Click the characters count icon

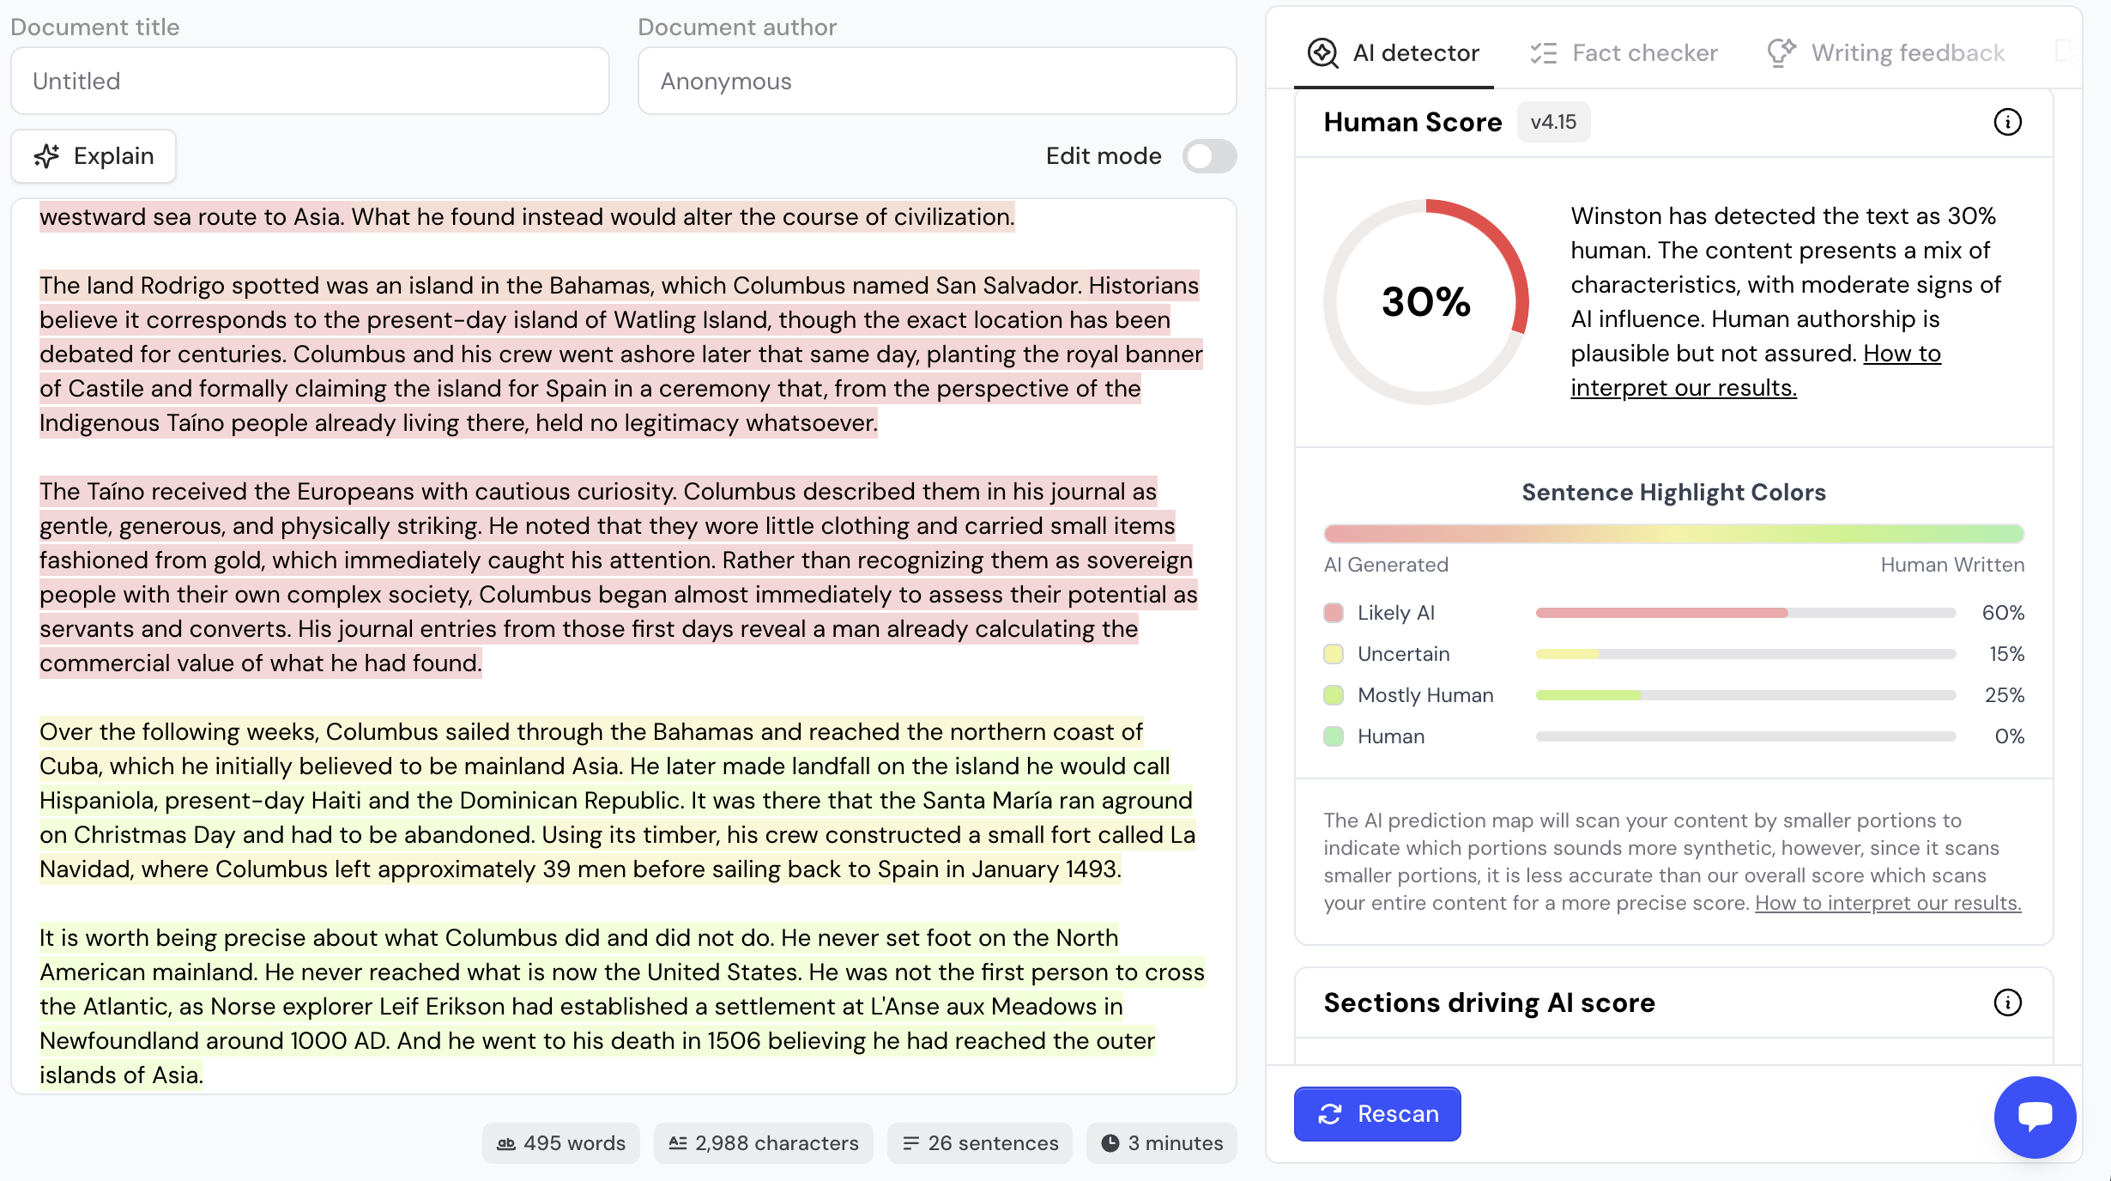678,1143
